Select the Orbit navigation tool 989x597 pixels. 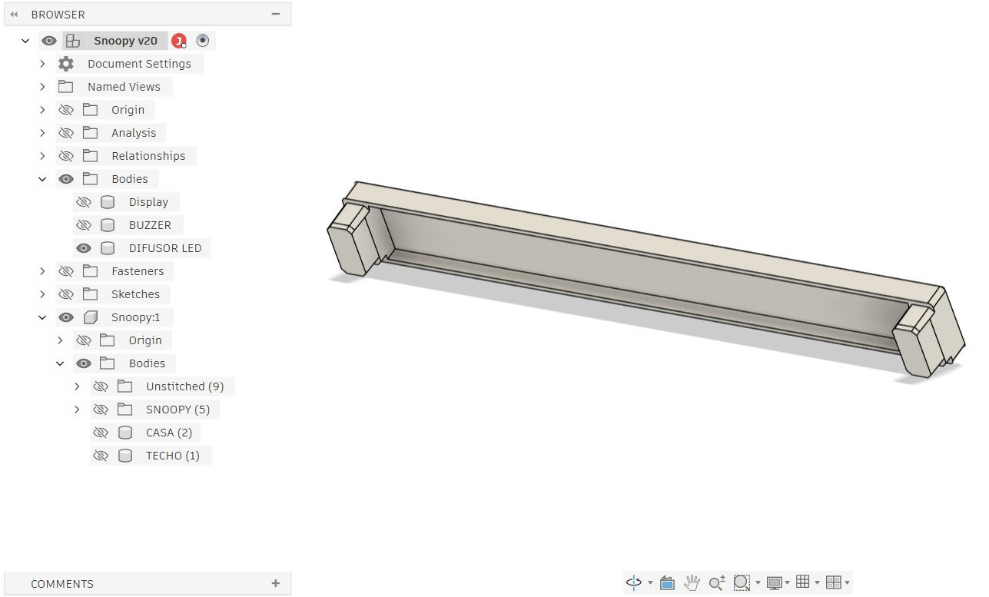[634, 582]
